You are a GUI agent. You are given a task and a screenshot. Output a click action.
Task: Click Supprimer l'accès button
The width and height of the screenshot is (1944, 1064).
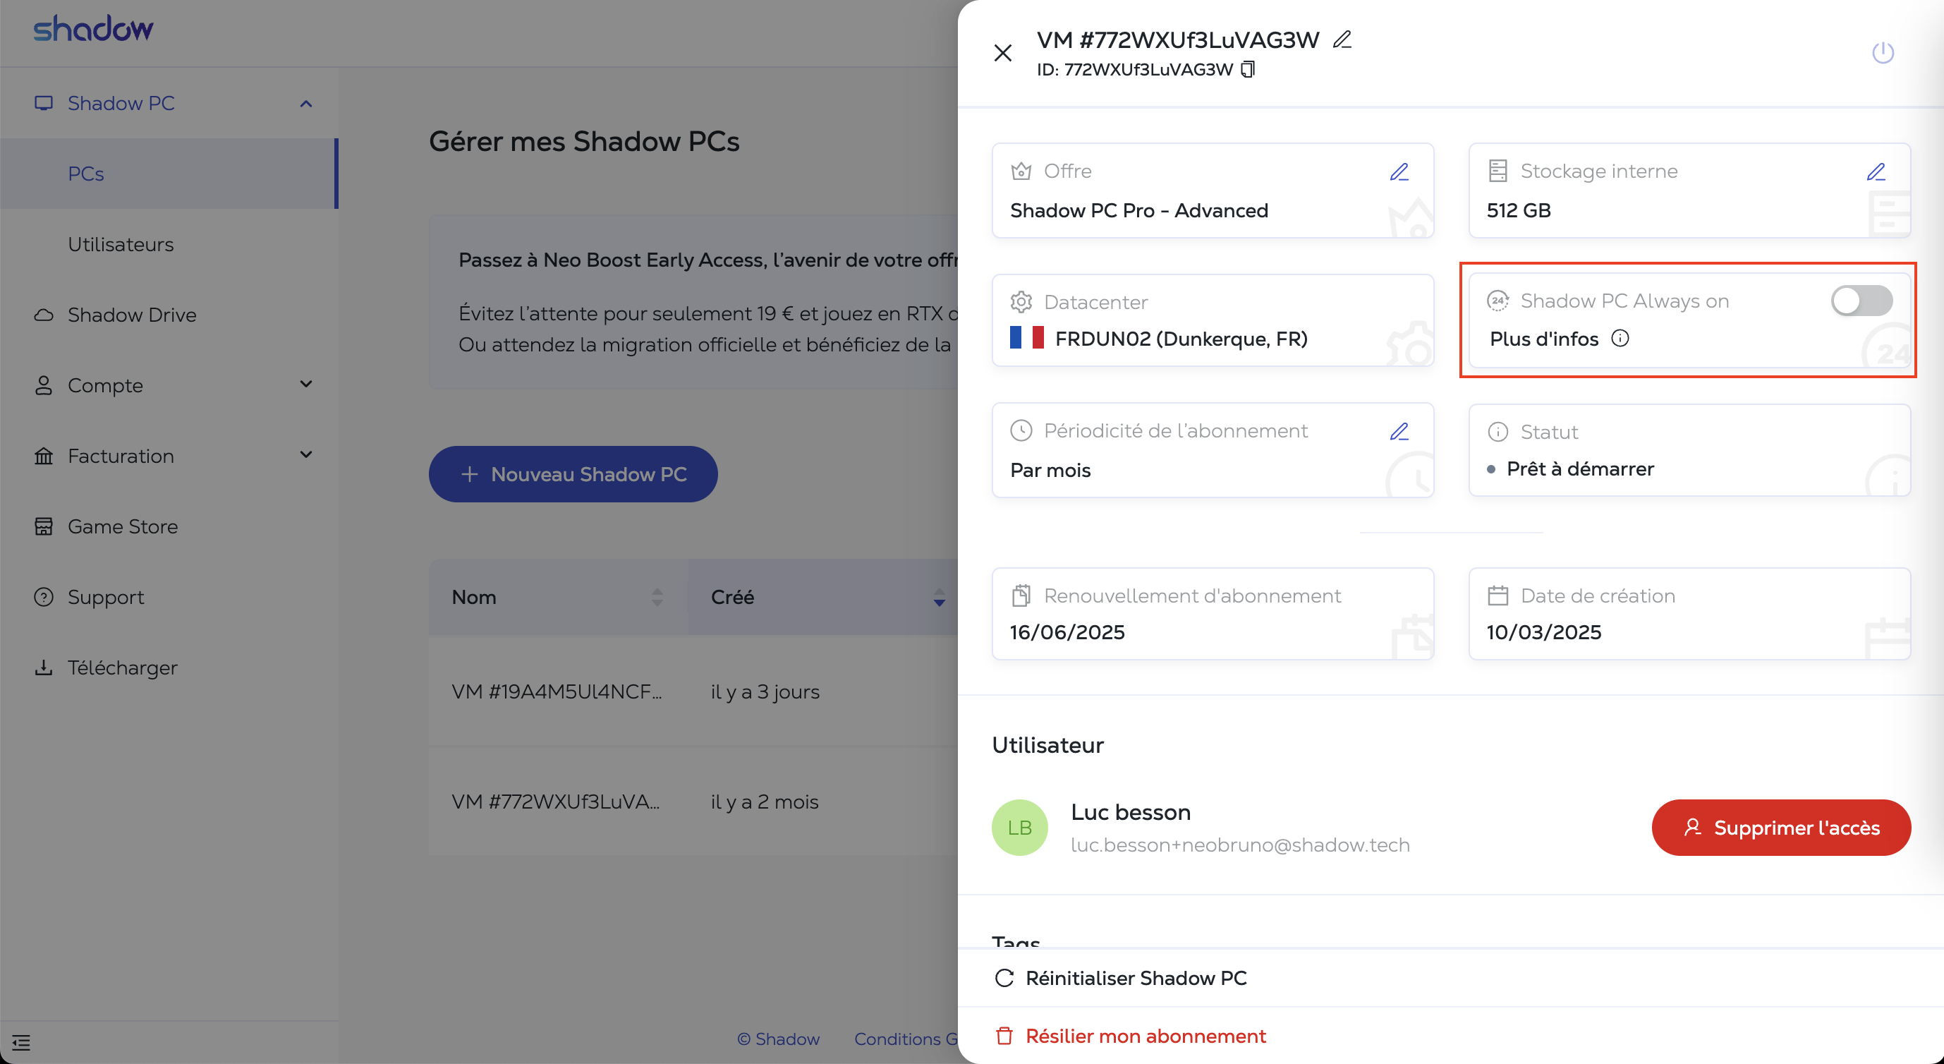click(1781, 827)
